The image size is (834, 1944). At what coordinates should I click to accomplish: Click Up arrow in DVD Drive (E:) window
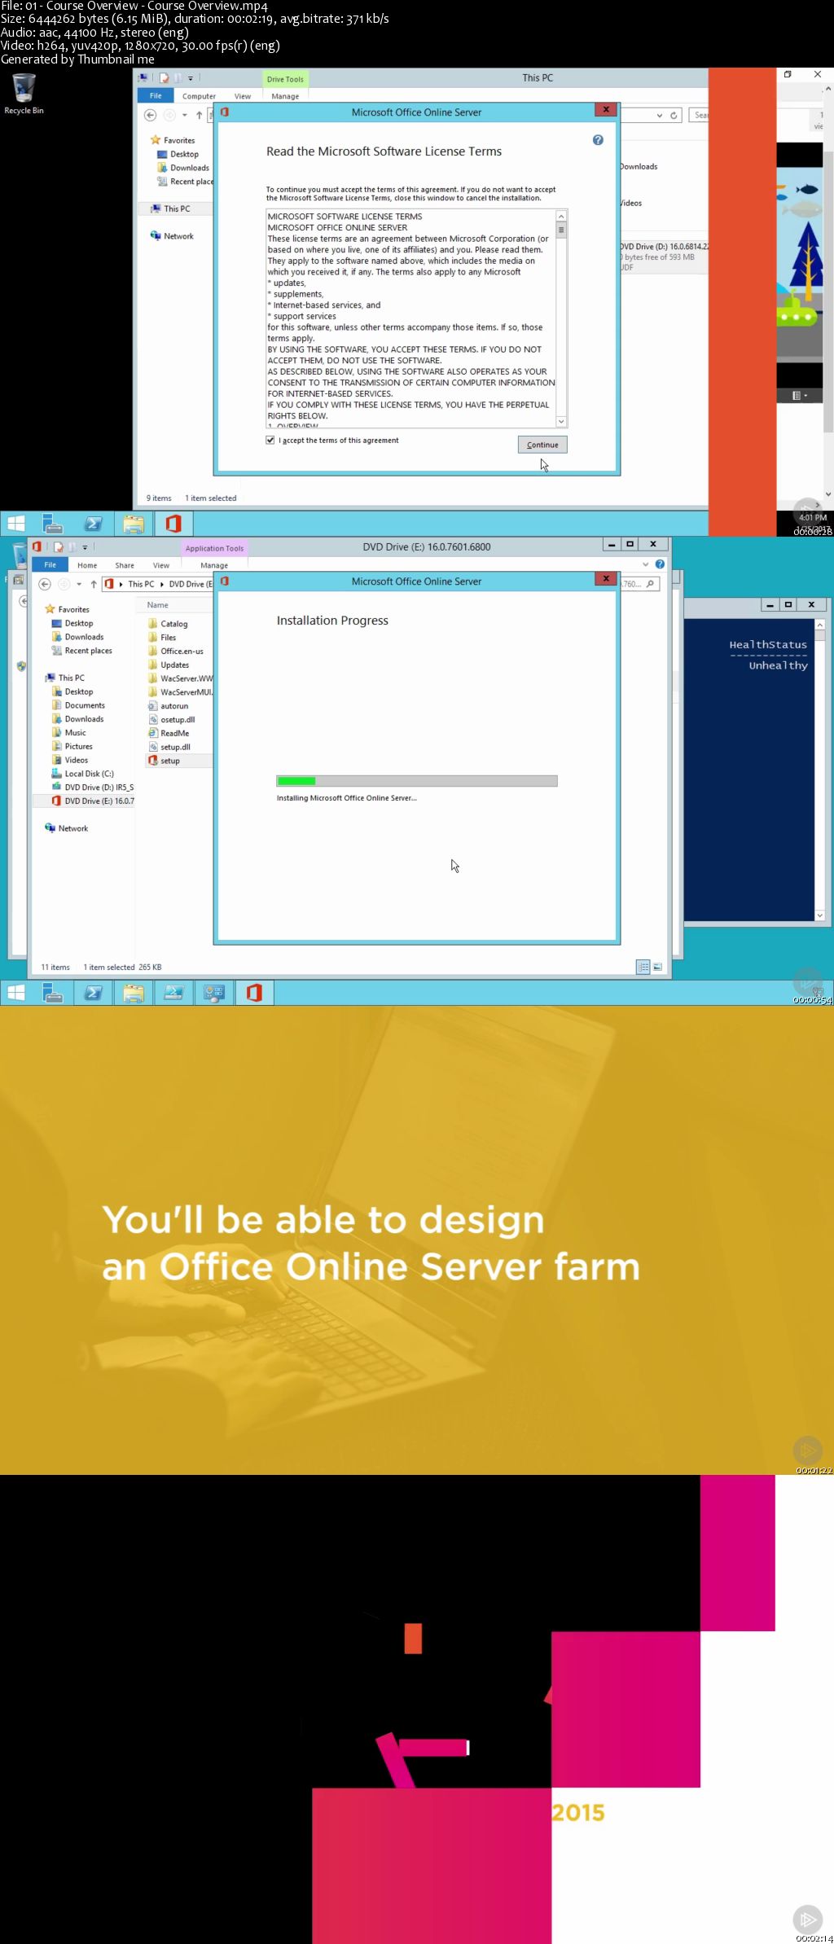94,584
